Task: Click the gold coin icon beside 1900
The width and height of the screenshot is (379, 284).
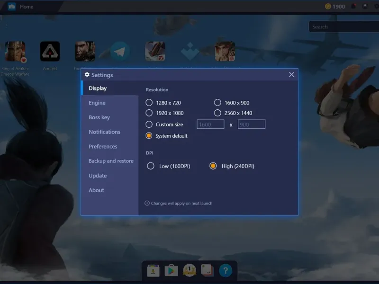Action: [x=328, y=7]
